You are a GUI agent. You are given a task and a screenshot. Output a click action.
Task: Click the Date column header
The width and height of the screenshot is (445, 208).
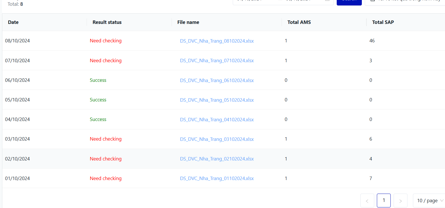(13, 22)
